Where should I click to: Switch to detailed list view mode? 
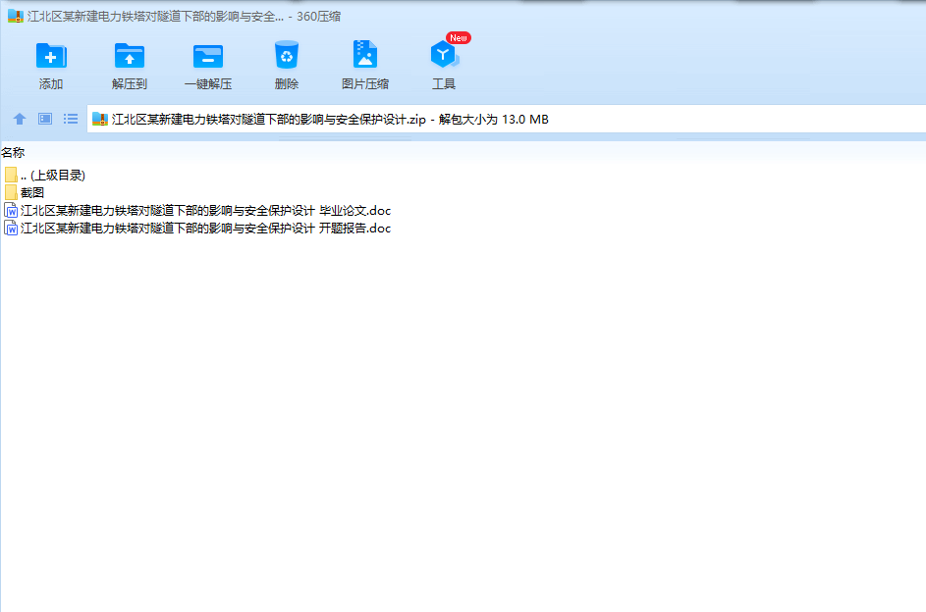pos(71,119)
